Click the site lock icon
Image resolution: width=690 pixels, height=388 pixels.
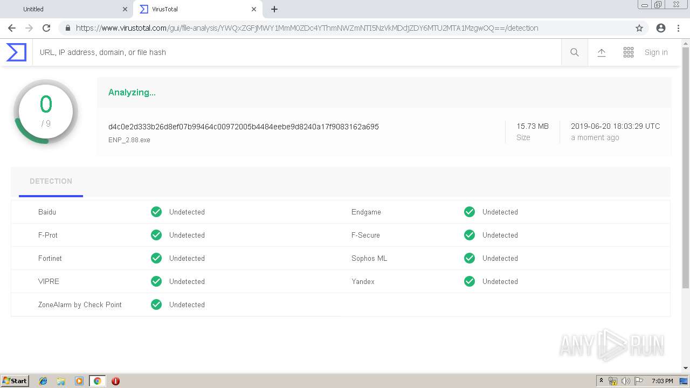[67, 28]
